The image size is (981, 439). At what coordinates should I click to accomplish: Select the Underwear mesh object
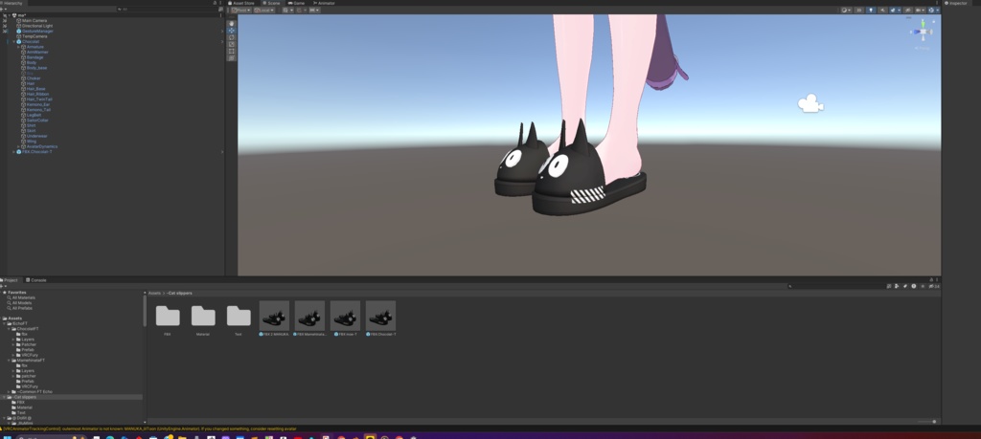[36, 136]
